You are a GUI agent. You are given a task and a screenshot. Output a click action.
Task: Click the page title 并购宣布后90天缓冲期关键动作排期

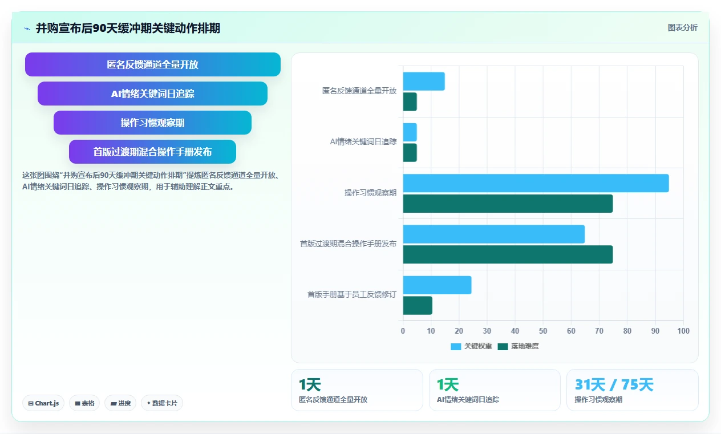pos(128,29)
